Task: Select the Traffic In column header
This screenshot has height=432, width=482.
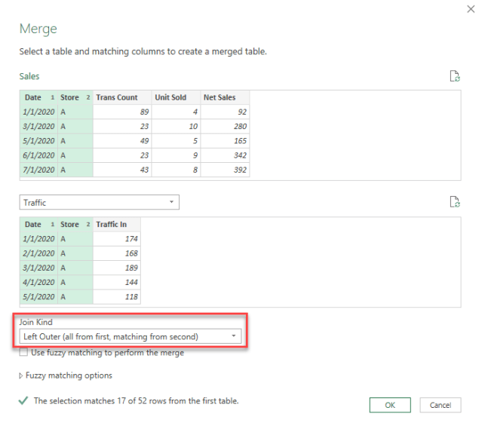Action: [x=117, y=225]
